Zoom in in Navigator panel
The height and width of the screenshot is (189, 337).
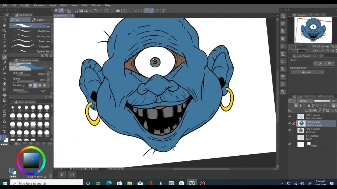coord(323,46)
